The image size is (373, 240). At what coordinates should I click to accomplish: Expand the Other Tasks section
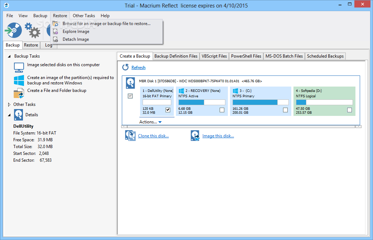coord(9,104)
